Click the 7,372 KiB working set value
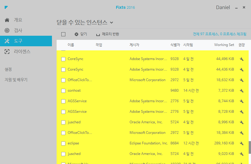The width and height of the screenshot is (251, 164). pyautogui.click(x=226, y=90)
